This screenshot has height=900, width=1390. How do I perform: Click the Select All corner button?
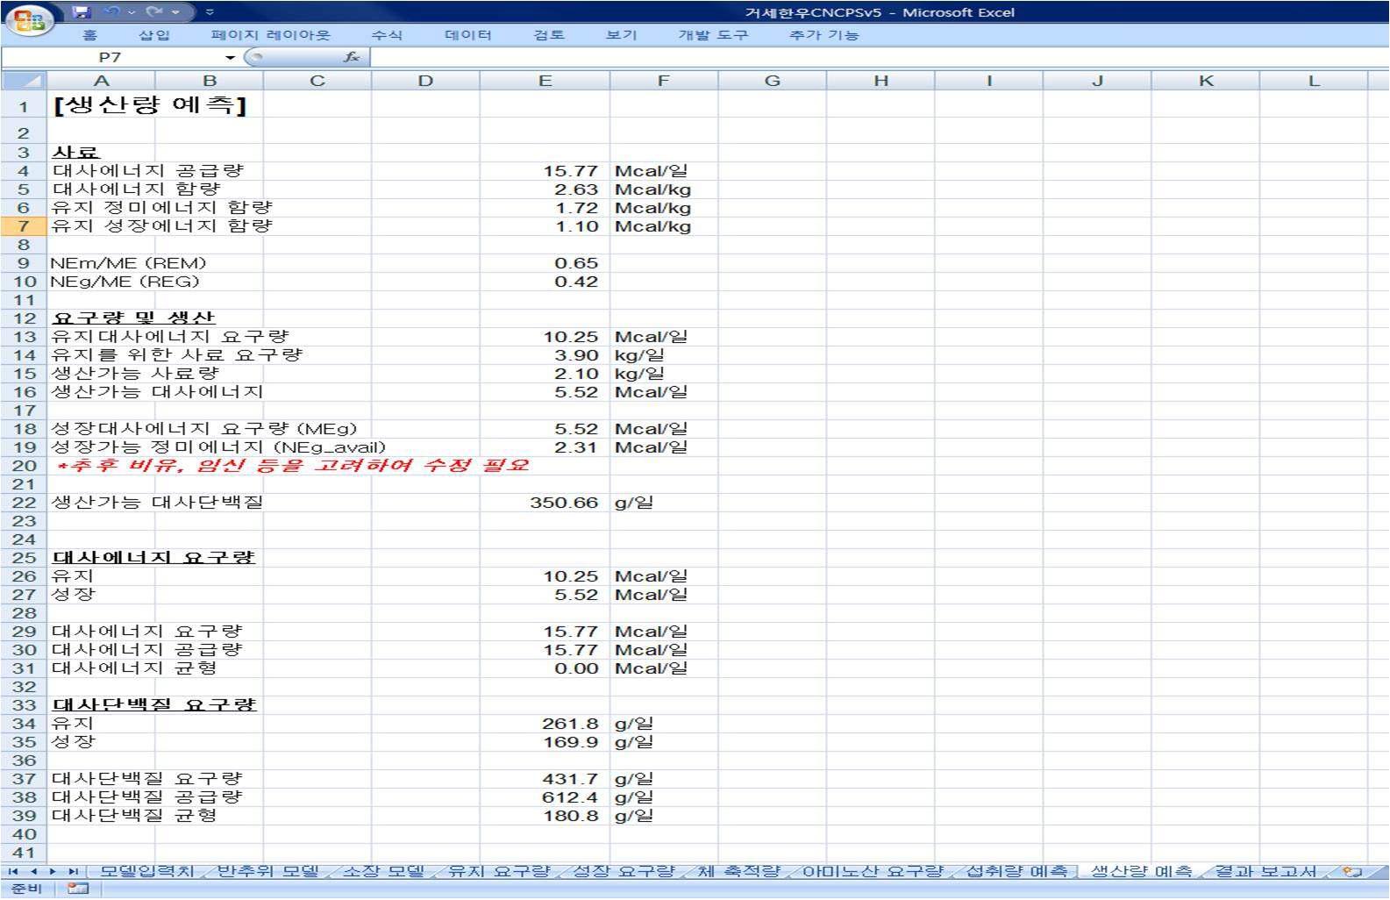click(x=24, y=81)
